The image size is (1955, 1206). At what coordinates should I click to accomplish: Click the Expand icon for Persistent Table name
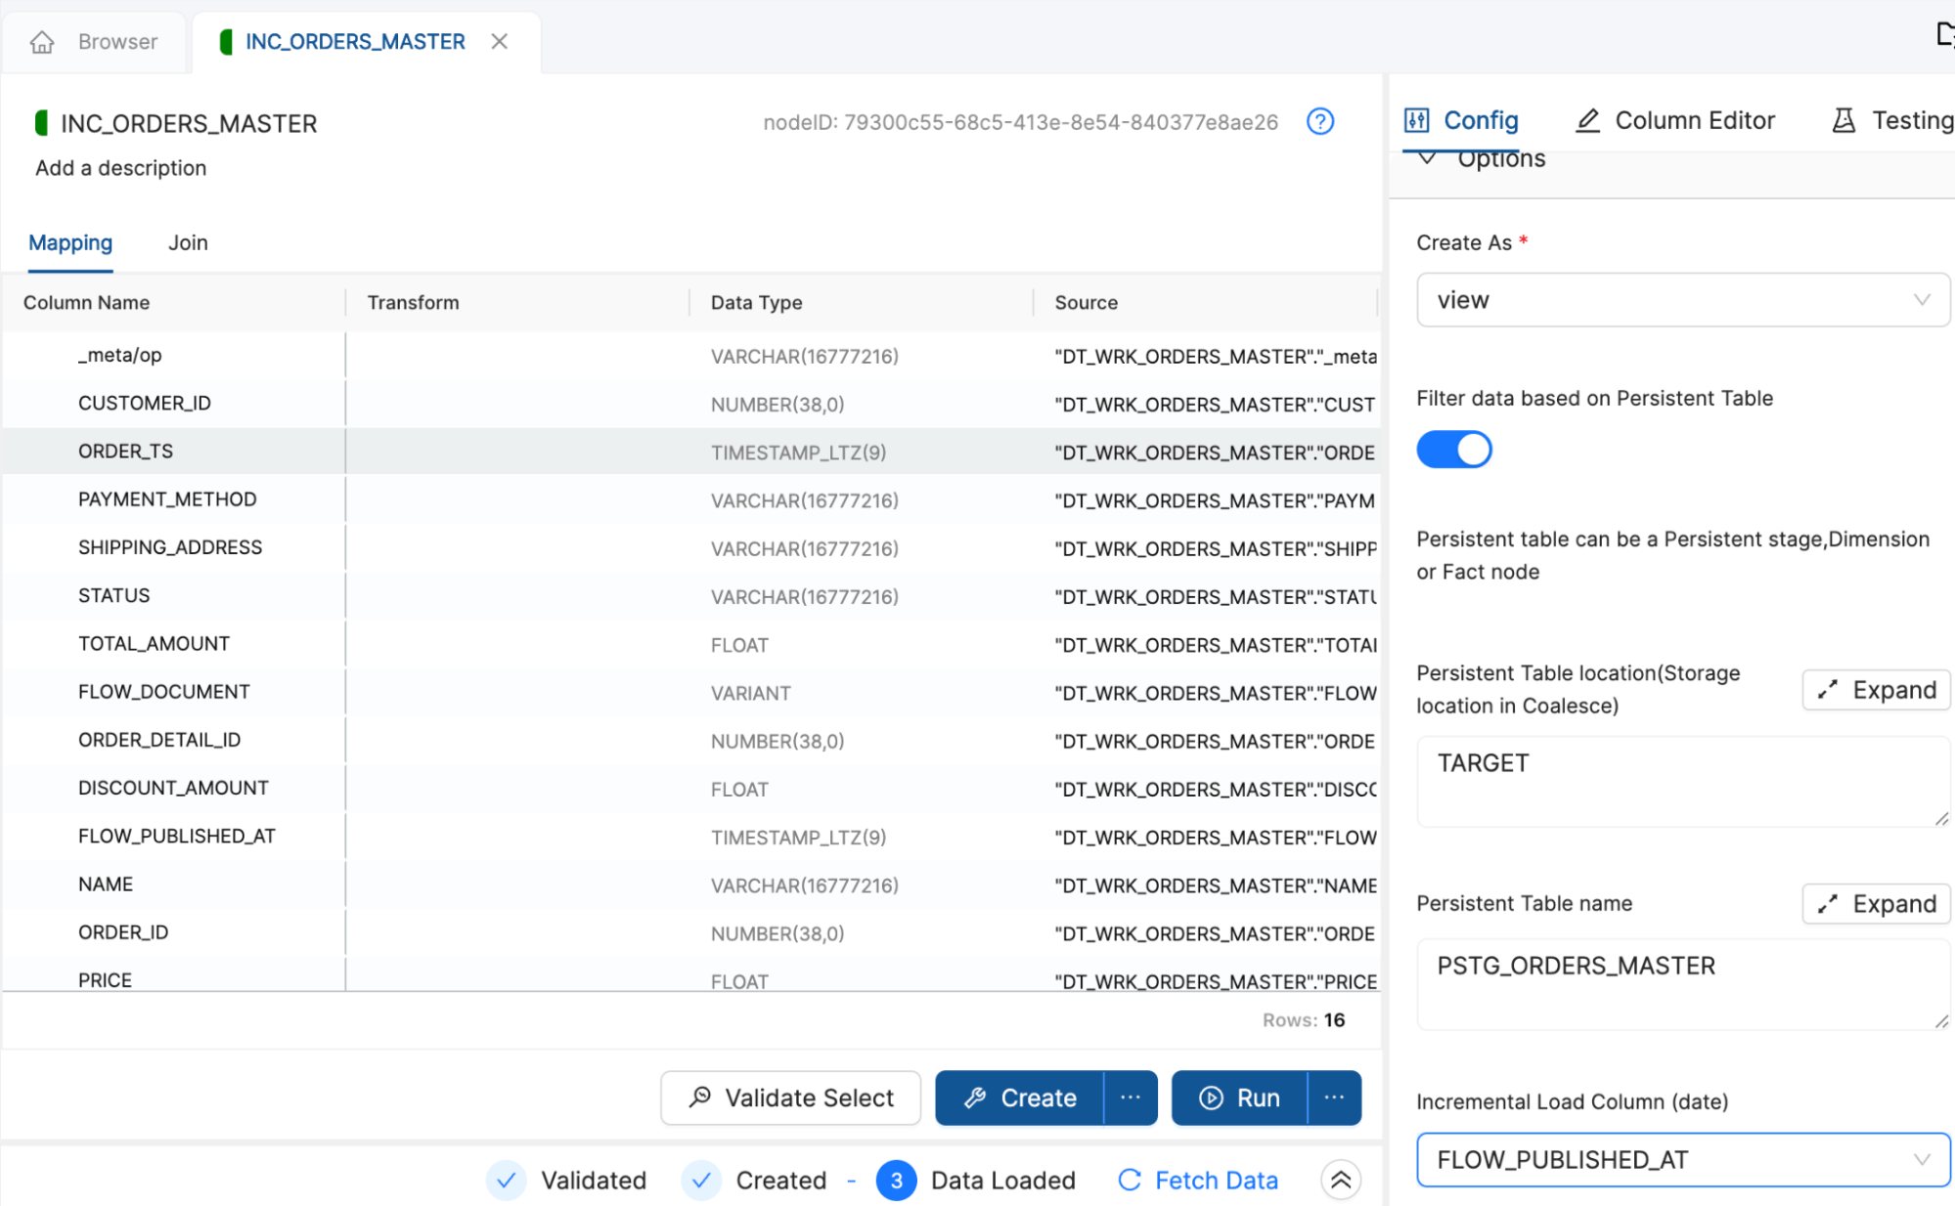pos(1875,903)
